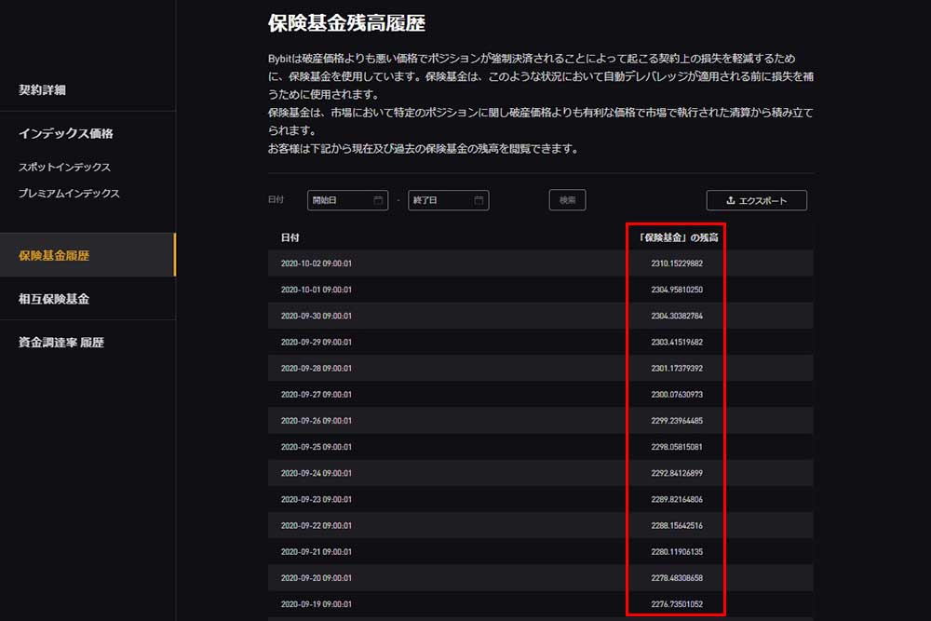Click the 終了日 end date field

click(449, 200)
